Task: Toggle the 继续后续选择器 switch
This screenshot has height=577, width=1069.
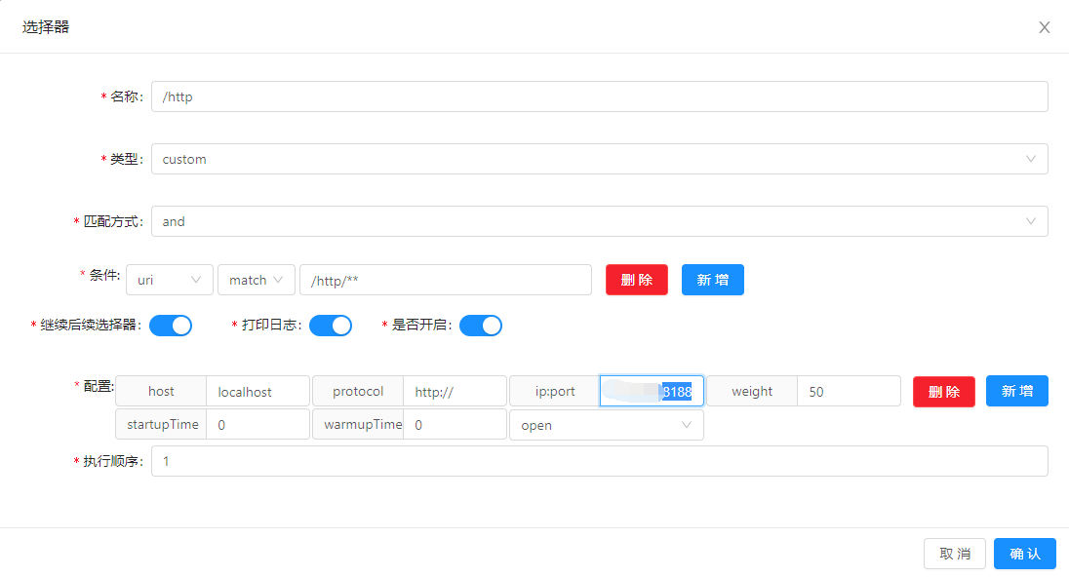Action: (171, 326)
